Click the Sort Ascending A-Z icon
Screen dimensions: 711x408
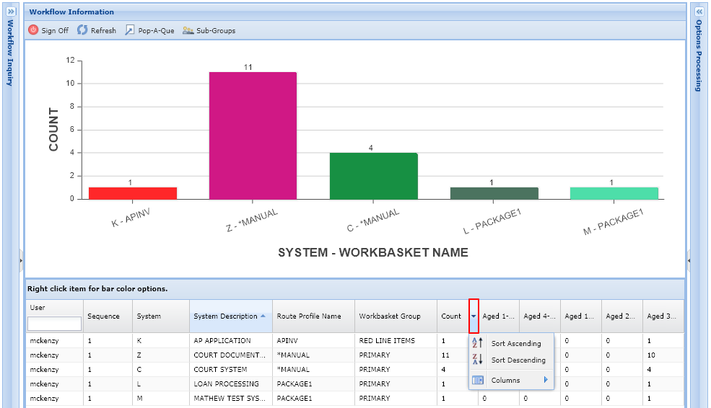point(477,343)
